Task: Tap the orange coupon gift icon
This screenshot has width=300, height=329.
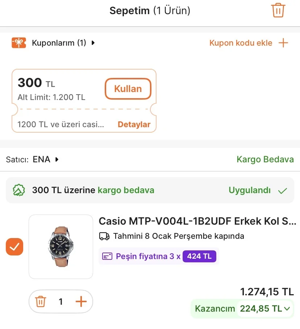Action: [19, 43]
